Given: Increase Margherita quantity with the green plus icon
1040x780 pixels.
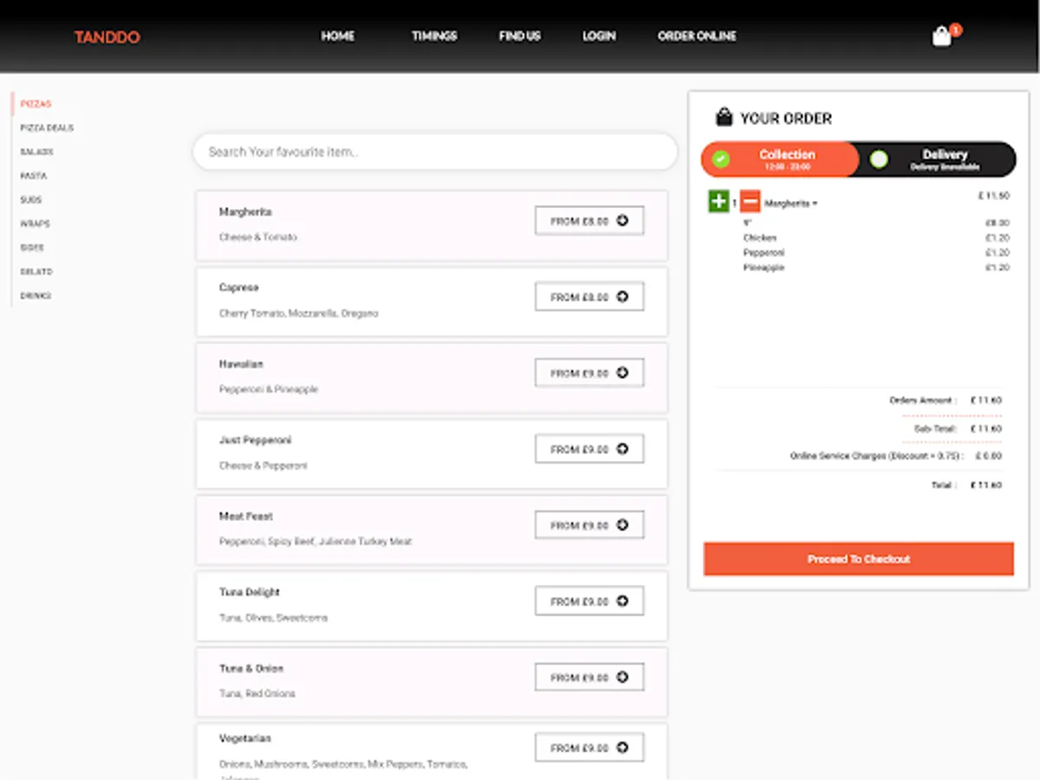Looking at the screenshot, I should pyautogui.click(x=717, y=201).
